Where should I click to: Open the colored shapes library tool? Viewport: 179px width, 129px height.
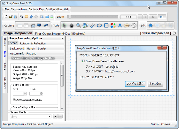(113, 26)
